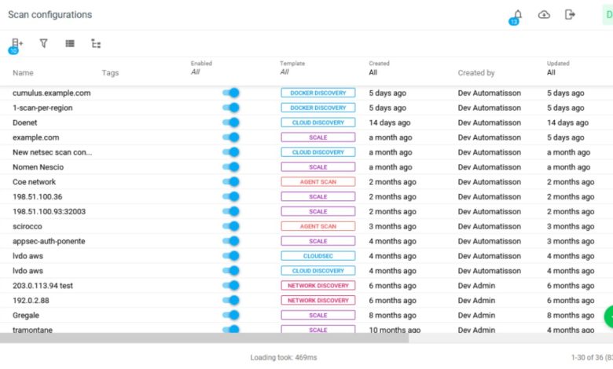
Task: Click the Network Discovery tag for 192.0.2.88
Action: coord(318,300)
